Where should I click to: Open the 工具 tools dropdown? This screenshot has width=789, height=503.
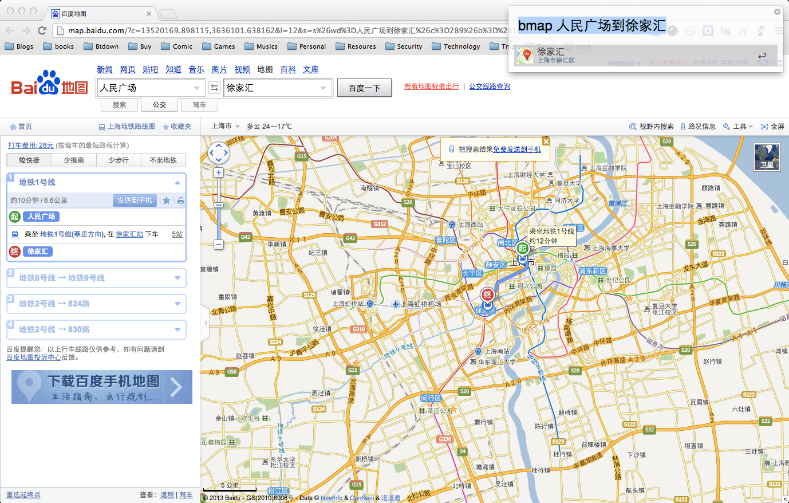click(x=738, y=127)
